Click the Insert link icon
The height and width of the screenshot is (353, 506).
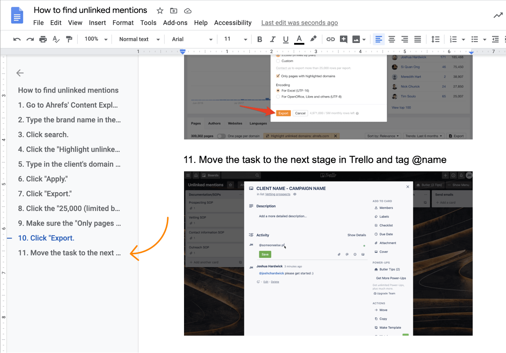[330, 39]
